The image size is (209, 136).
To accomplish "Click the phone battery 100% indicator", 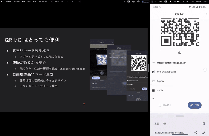I will [x=202, y=7].
